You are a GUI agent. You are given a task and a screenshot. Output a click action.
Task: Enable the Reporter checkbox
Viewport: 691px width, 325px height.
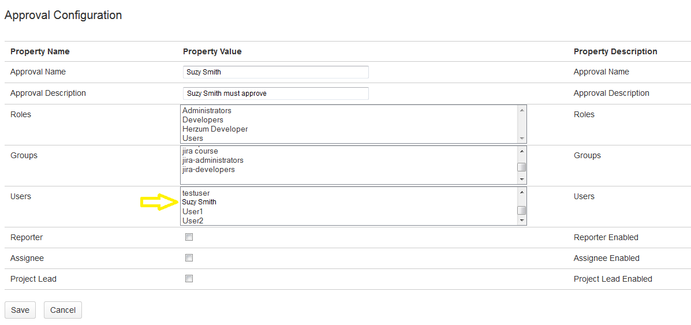(x=189, y=237)
